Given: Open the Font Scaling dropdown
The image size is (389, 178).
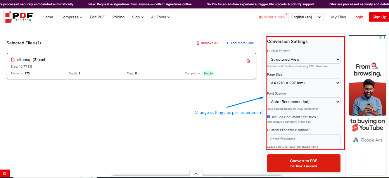Looking at the screenshot, I should [x=304, y=102].
